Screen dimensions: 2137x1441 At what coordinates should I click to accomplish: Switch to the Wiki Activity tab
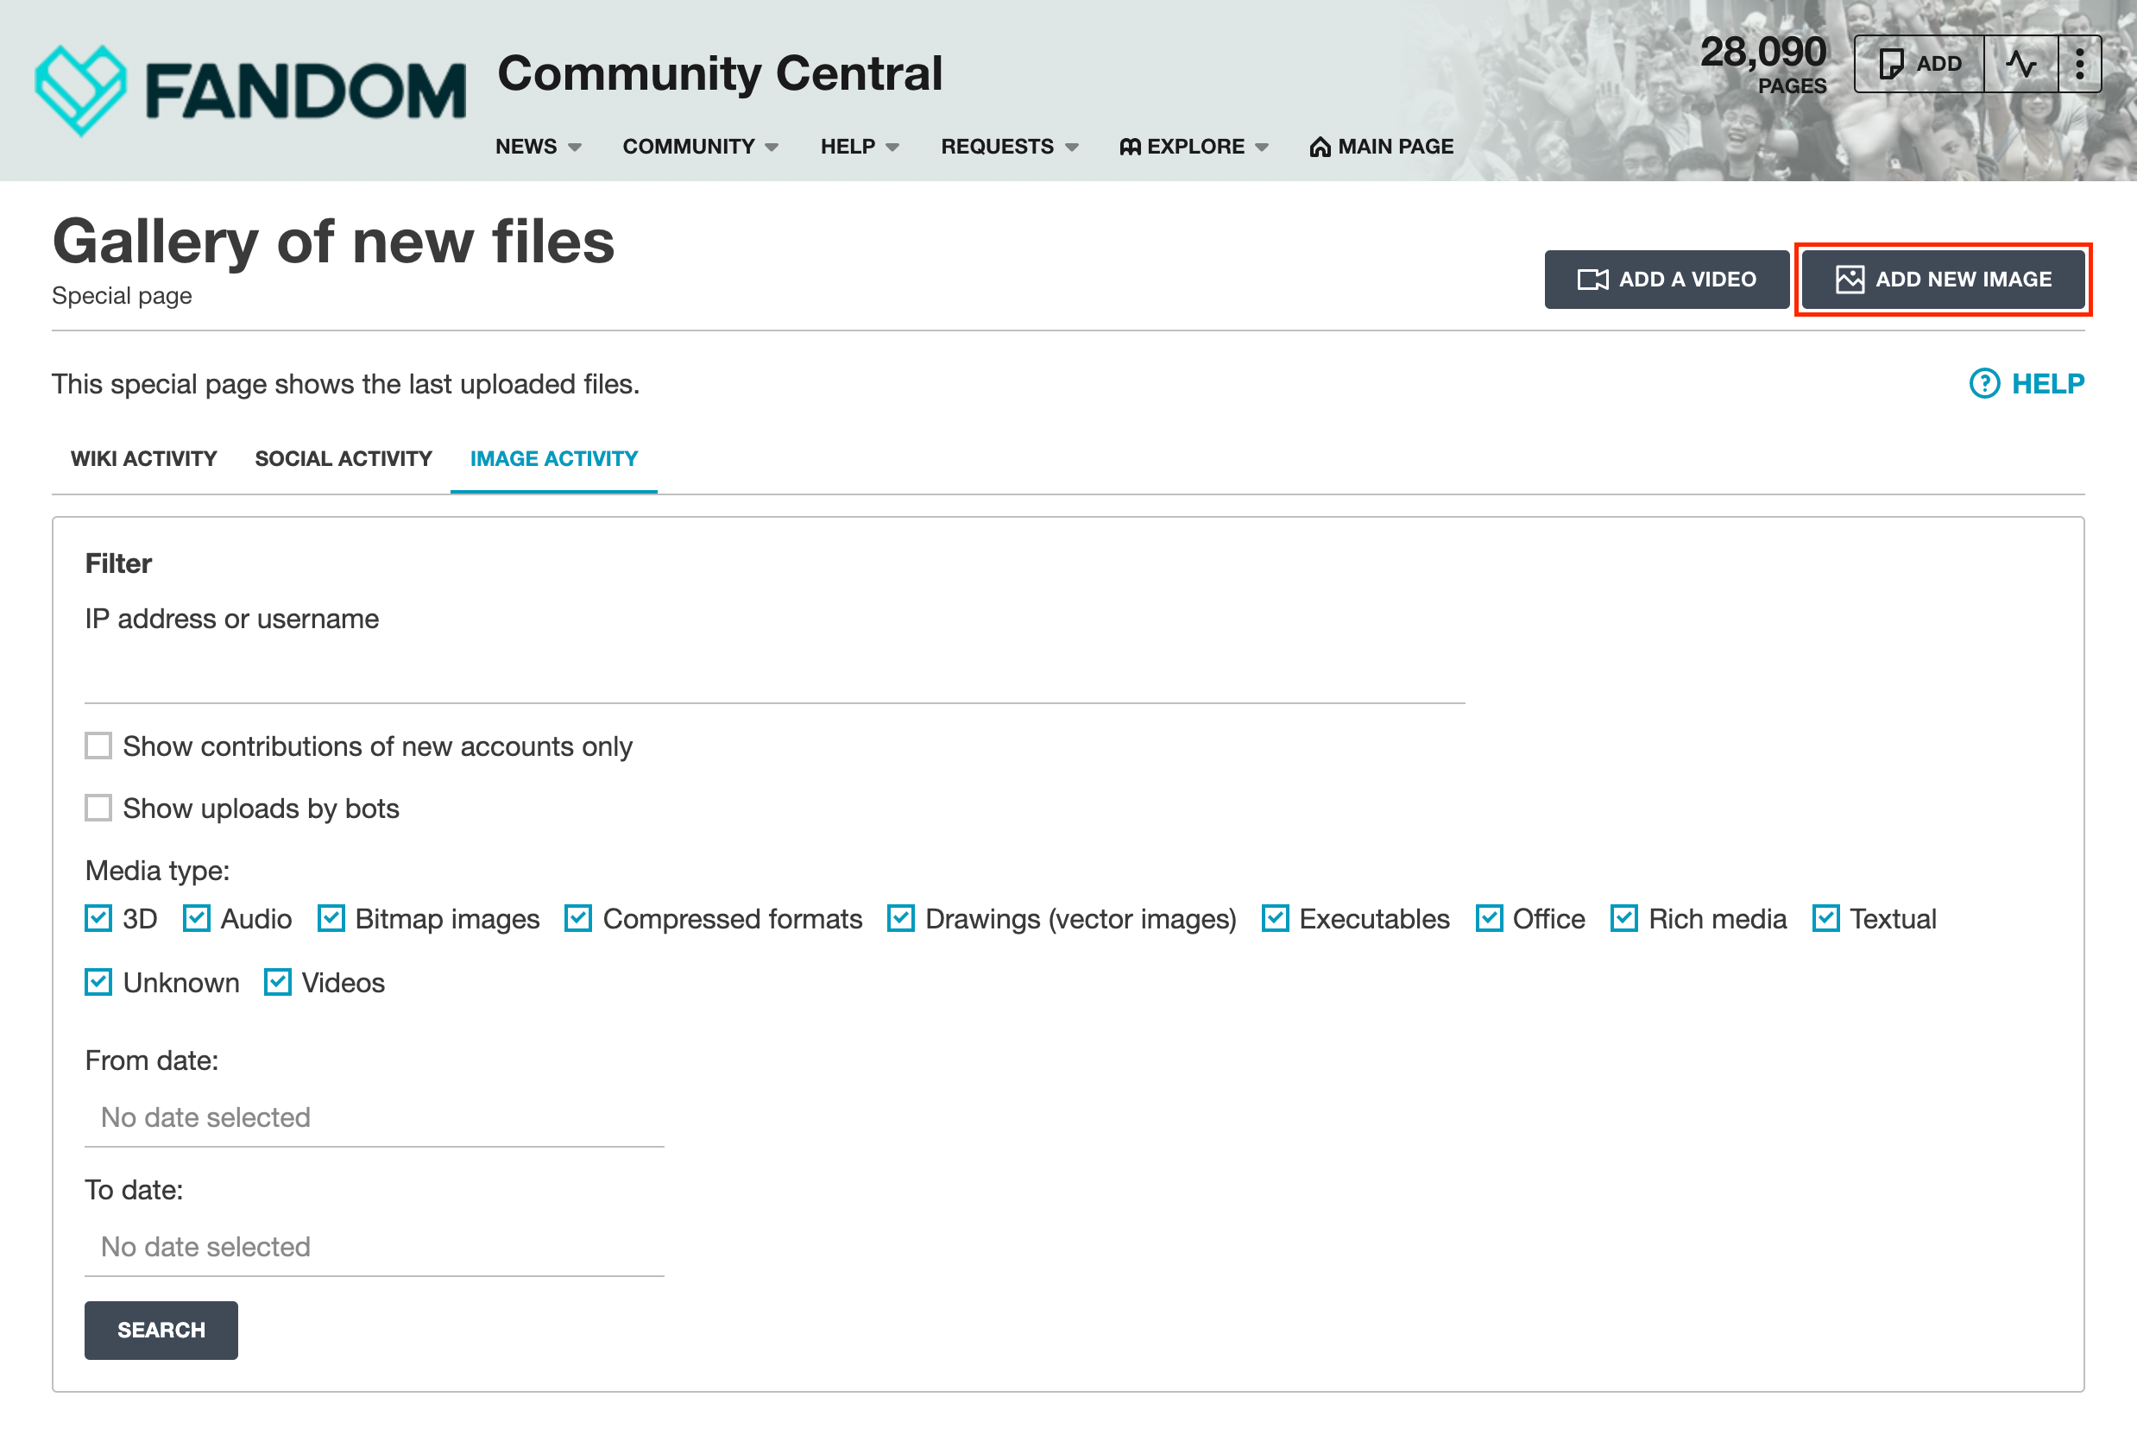[x=143, y=458]
